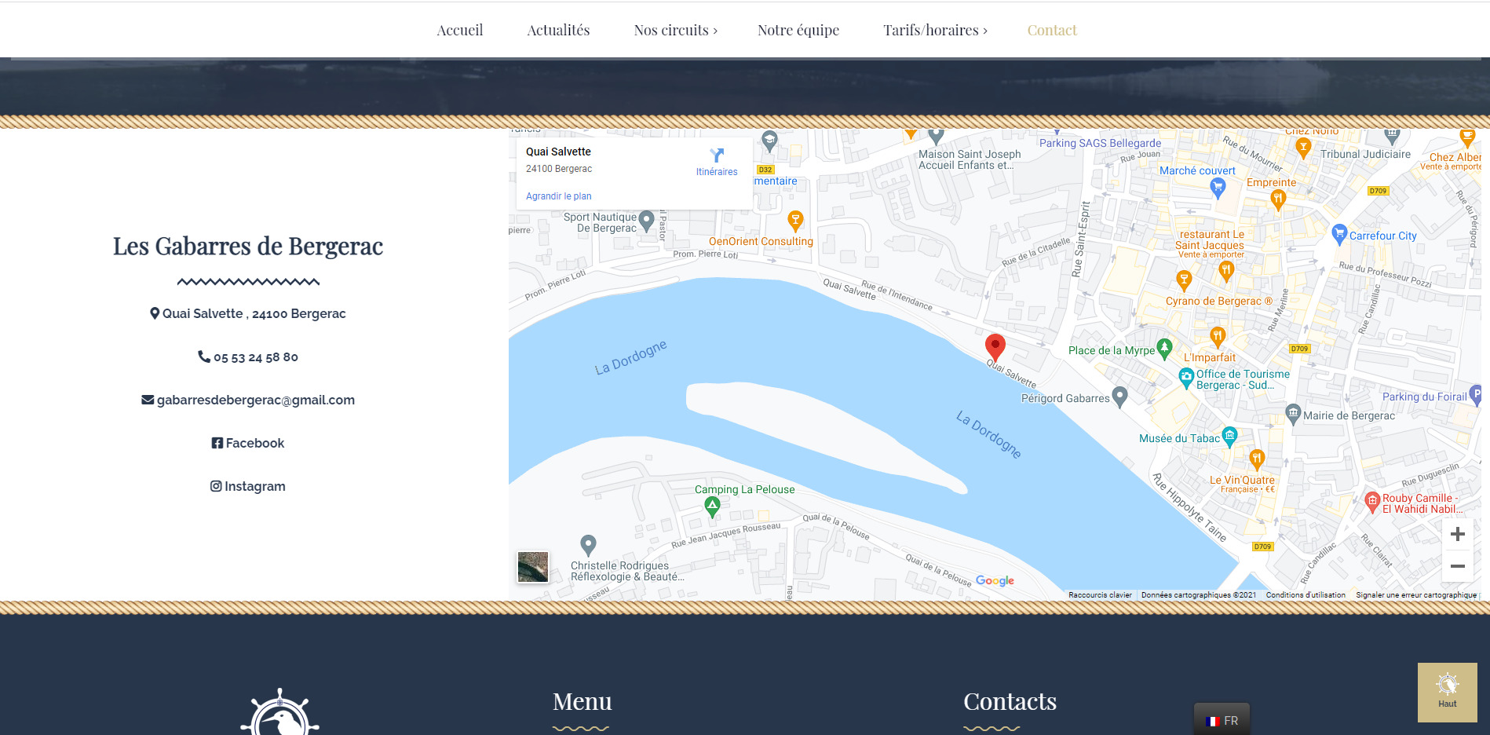This screenshot has height=735, width=1490.
Task: Go to Actualités page
Action: tap(558, 30)
